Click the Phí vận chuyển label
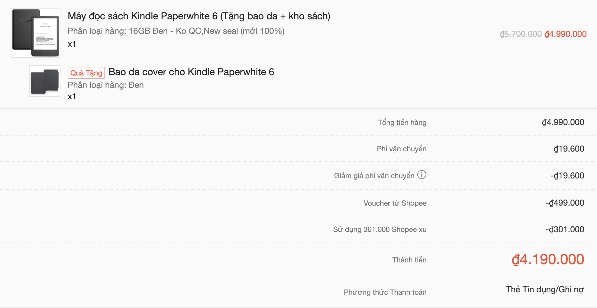 (402, 149)
